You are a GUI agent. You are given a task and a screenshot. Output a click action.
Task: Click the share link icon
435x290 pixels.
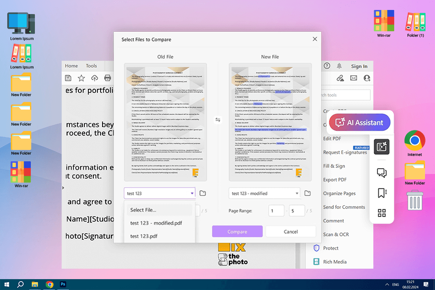coord(340,78)
